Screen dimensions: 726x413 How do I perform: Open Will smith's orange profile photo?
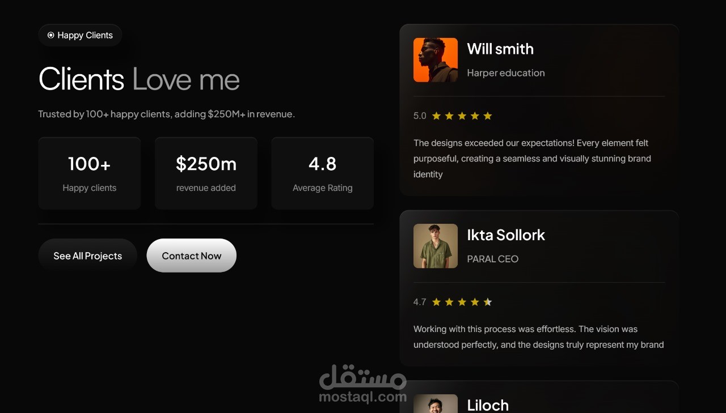coord(436,60)
